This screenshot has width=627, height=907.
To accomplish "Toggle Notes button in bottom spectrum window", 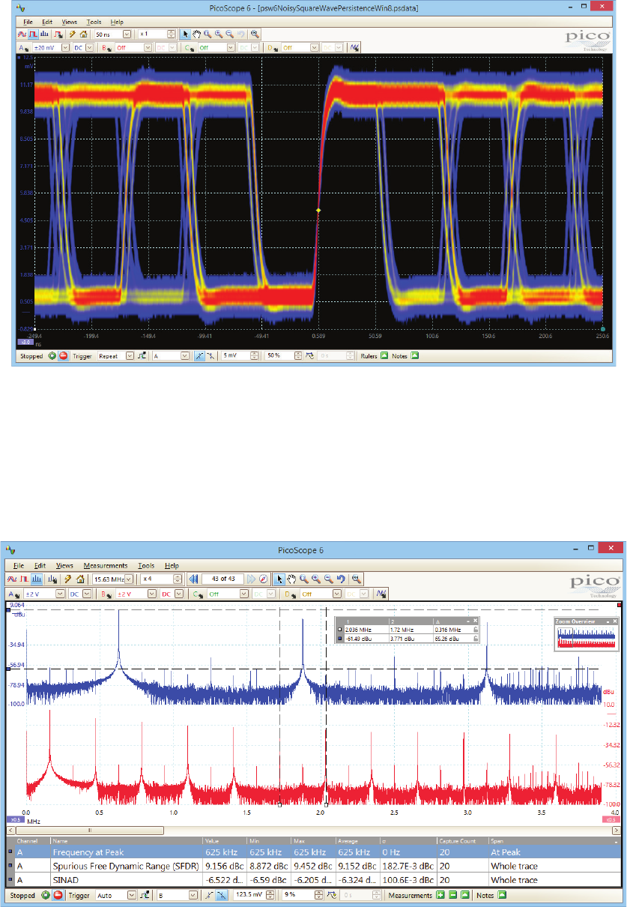I will tap(502, 895).
